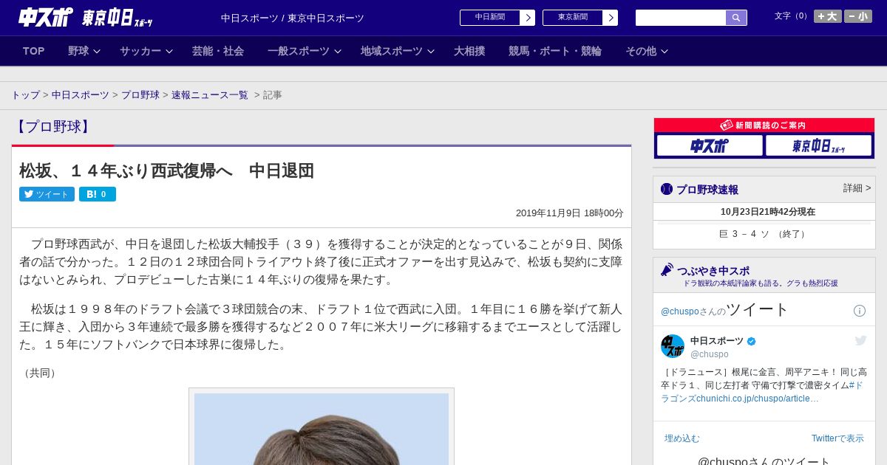Click the search magnifier button

click(736, 18)
